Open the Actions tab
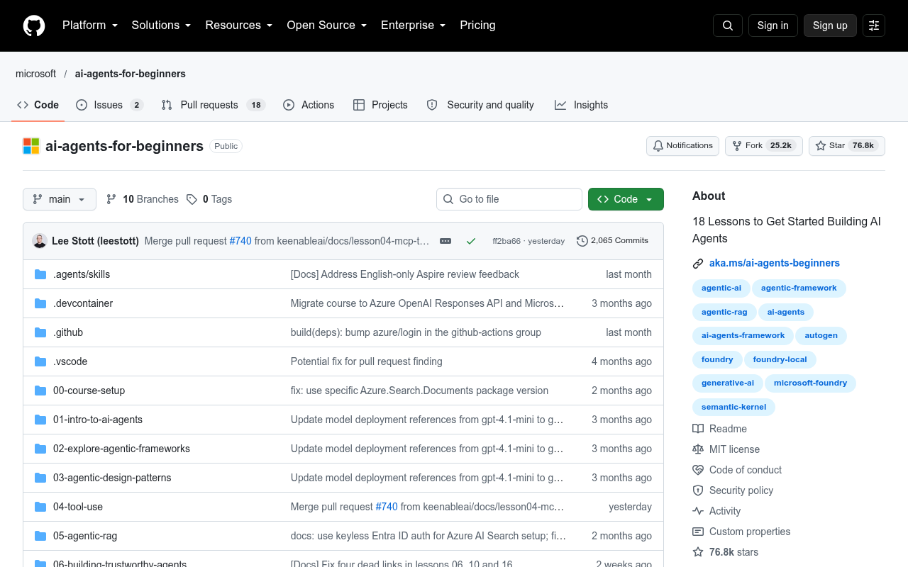The width and height of the screenshot is (908, 567). pos(309,105)
